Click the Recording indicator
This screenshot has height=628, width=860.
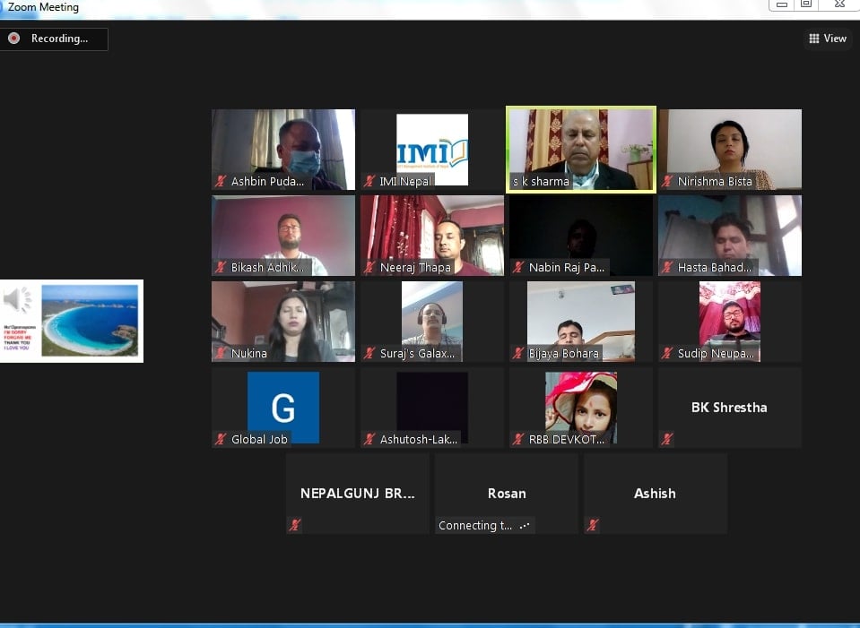pos(54,39)
